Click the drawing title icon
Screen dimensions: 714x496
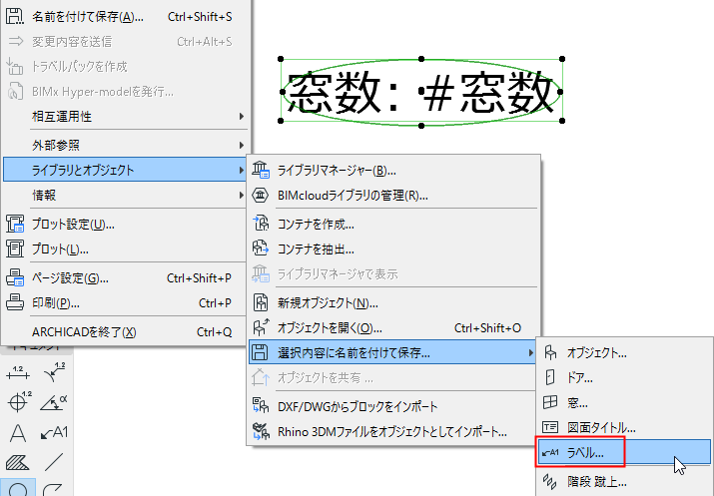tap(550, 427)
